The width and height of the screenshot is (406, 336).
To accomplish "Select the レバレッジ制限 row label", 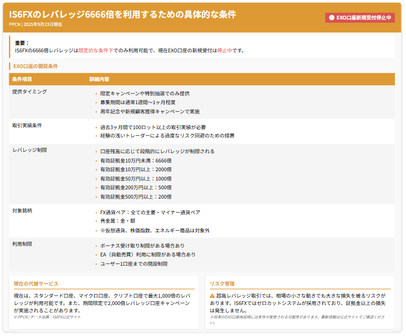I will coord(29,150).
